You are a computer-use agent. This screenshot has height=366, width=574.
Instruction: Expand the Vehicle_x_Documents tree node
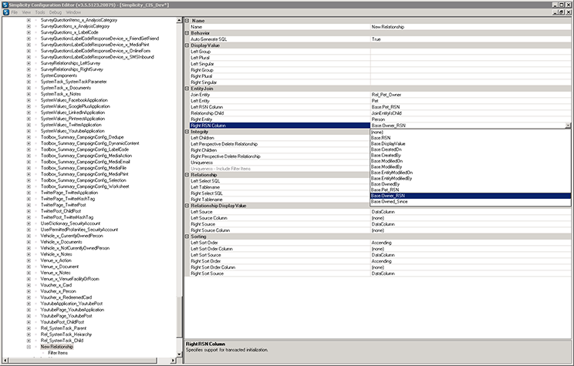pyautogui.click(x=29, y=242)
